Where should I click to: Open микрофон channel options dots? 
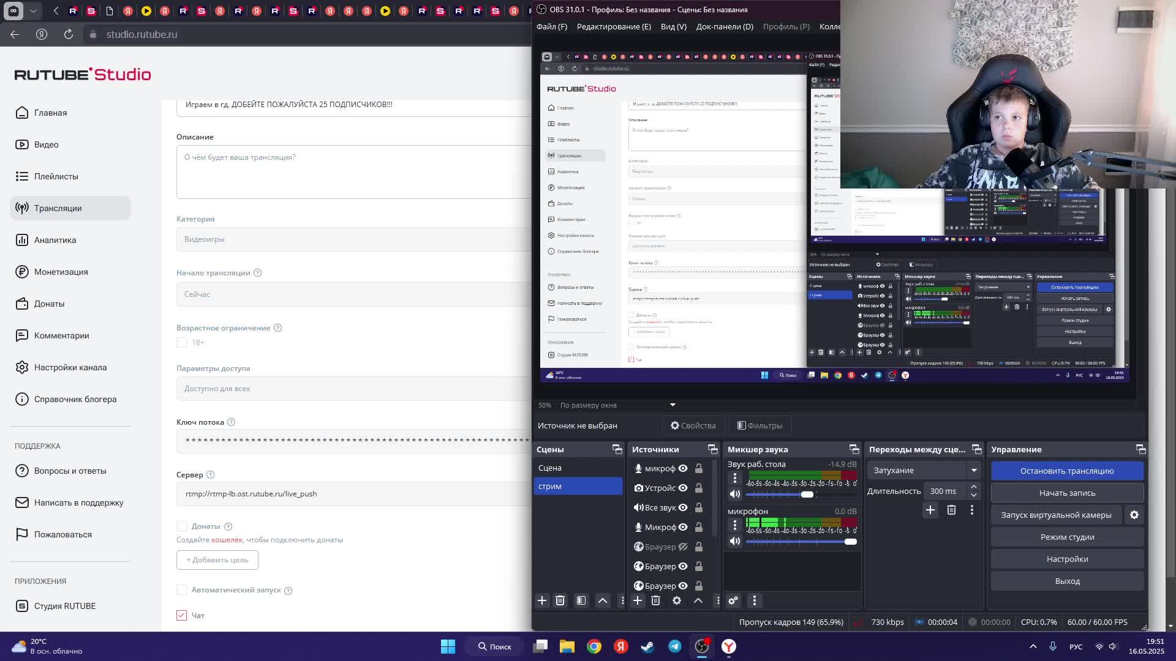[735, 526]
